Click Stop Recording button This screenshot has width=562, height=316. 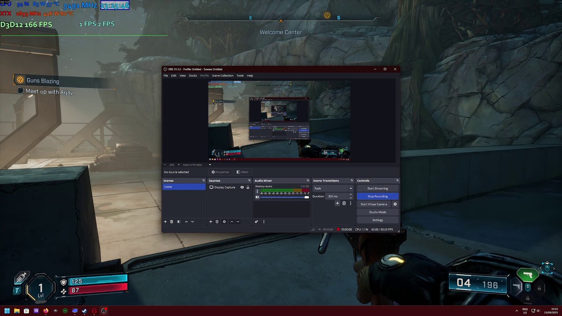[x=378, y=196]
